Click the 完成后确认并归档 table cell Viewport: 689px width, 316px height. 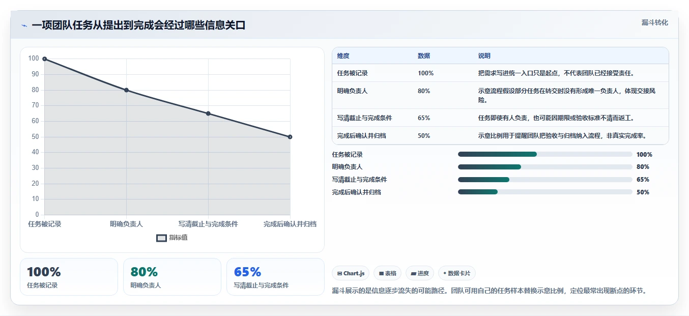[361, 136]
